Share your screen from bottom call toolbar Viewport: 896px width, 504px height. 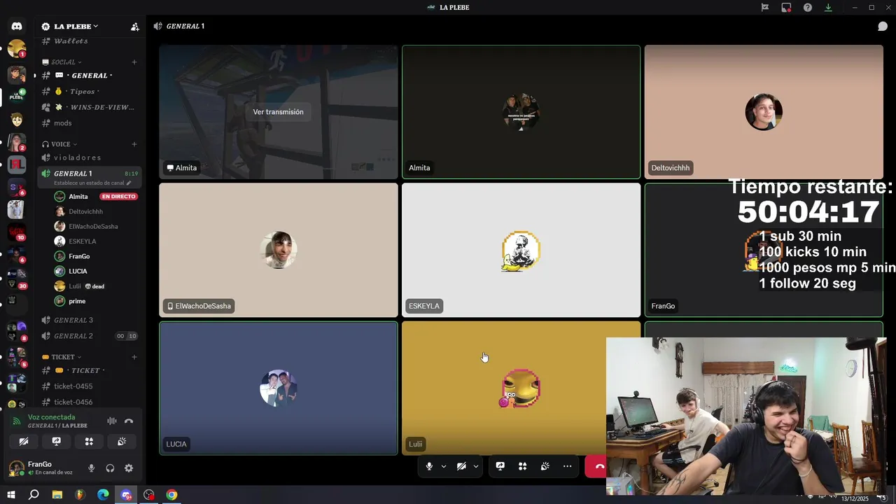500,466
